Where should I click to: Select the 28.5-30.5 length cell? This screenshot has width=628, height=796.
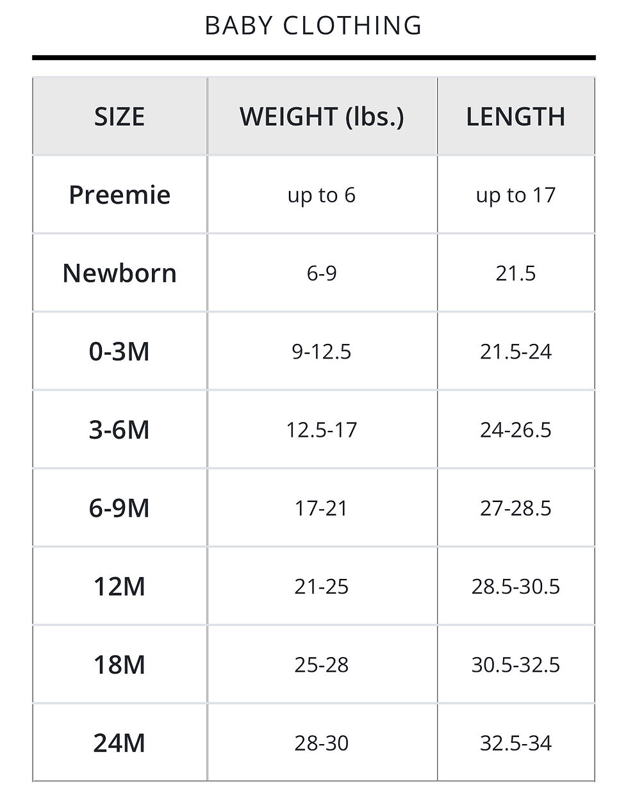click(515, 587)
